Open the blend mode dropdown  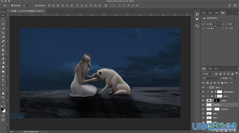pos(211,78)
